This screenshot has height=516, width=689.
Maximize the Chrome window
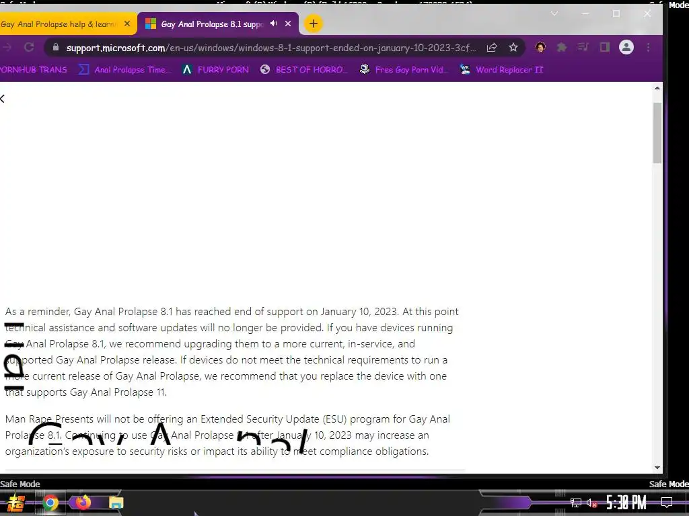pos(616,13)
